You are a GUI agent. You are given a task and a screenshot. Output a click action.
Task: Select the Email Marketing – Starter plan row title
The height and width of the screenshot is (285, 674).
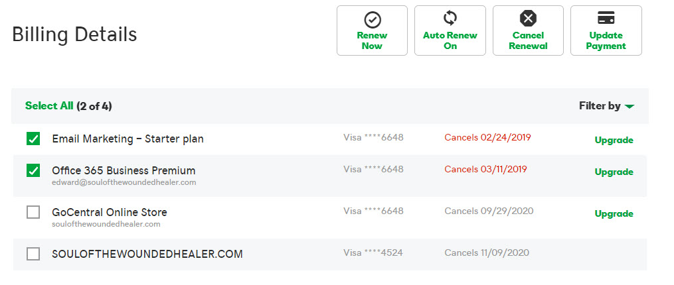(x=127, y=139)
